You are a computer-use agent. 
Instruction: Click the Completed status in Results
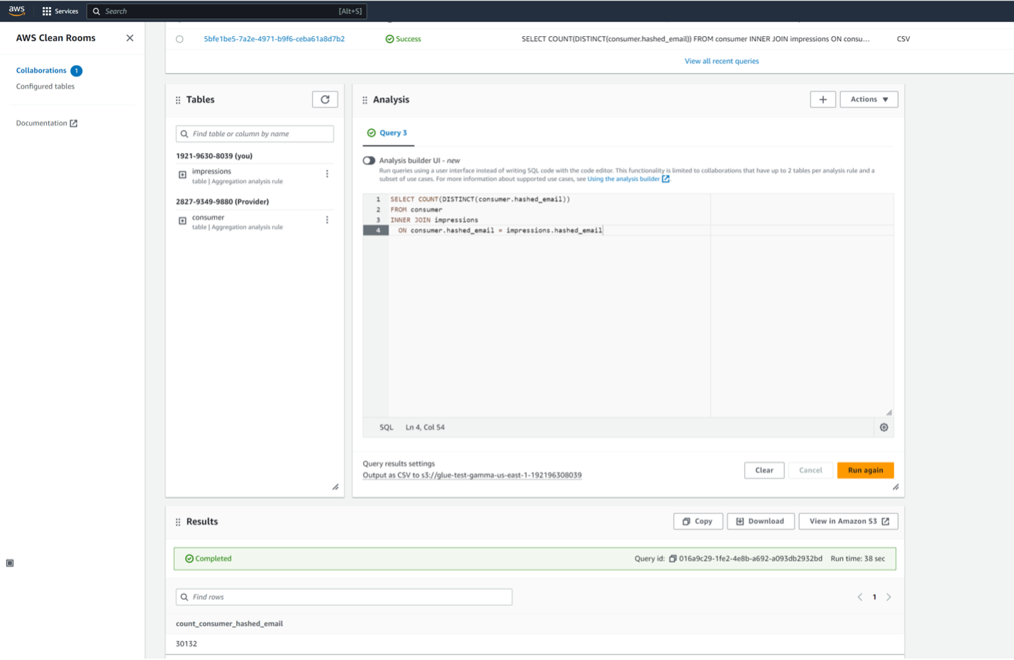208,559
